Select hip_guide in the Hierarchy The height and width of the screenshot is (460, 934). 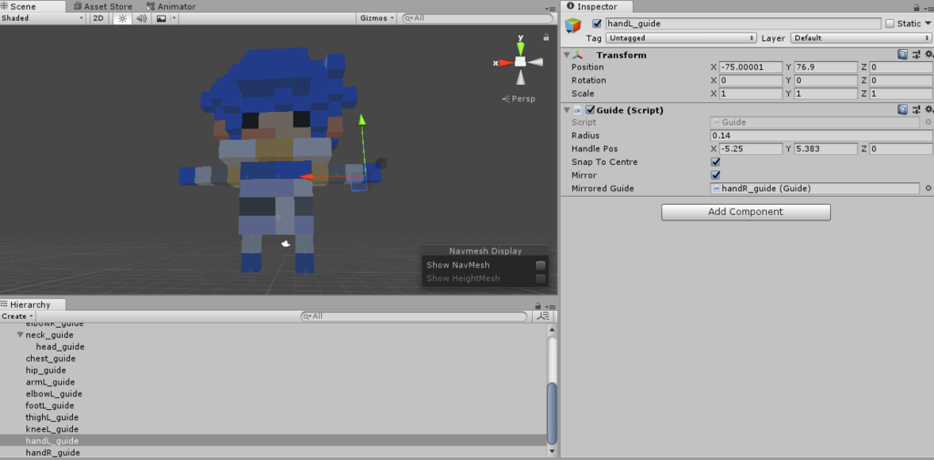46,370
